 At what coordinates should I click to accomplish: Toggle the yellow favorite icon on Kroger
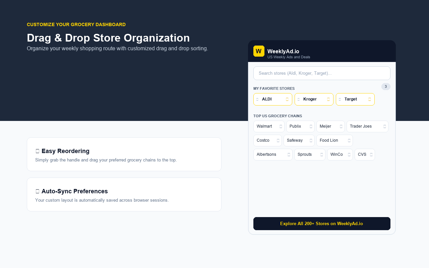click(x=328, y=99)
